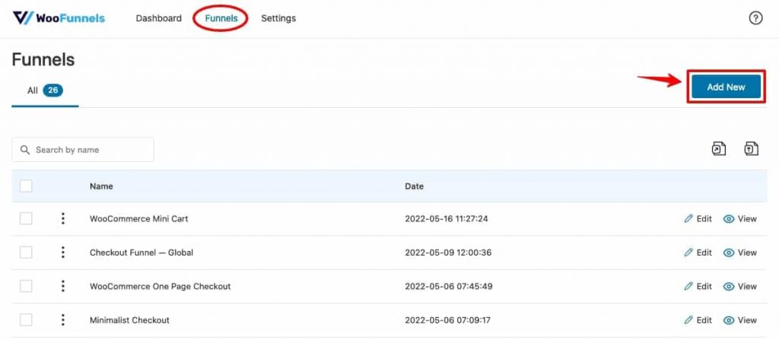Click eye icon for Minimalist Checkout
The height and width of the screenshot is (340, 779).
coord(729,320)
